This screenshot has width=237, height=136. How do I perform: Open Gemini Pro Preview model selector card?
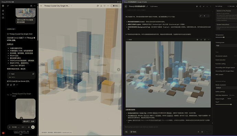tap(226, 15)
